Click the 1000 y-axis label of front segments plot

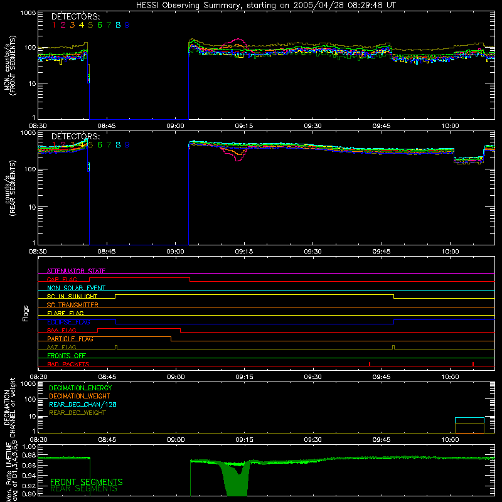[x=28, y=13]
